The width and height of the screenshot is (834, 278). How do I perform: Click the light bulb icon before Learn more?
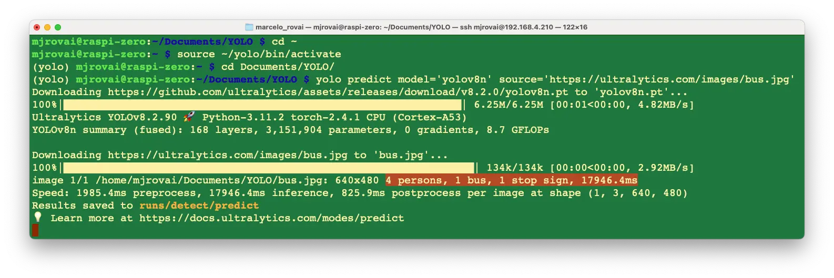pos(38,217)
